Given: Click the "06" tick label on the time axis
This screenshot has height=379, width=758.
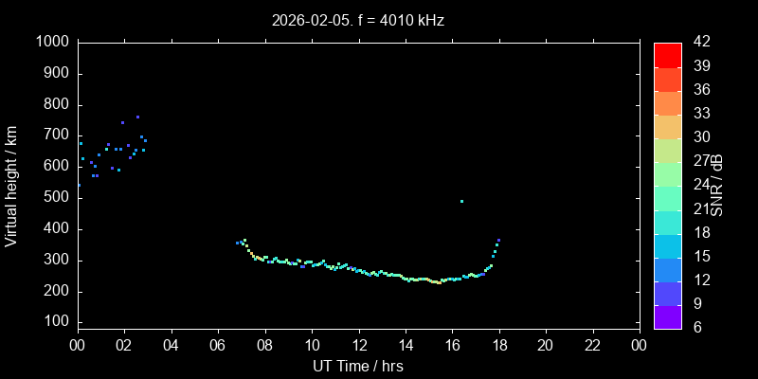Looking at the screenshot, I should (x=217, y=345).
